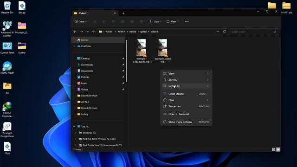Click the Cut scissors icon in toolbar

(95, 22)
